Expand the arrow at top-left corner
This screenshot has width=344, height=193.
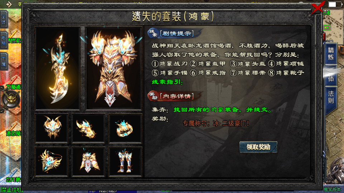click(x=9, y=4)
